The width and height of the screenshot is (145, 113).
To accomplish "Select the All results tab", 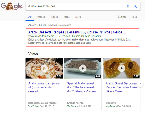I will tap(30, 17).
